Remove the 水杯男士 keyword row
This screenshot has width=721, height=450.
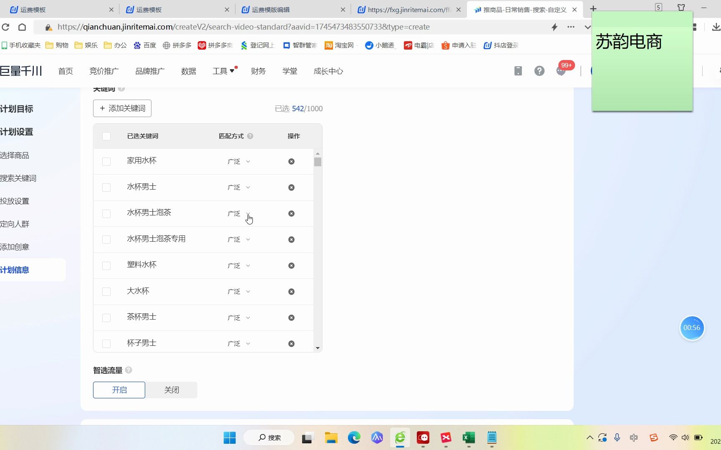291,187
